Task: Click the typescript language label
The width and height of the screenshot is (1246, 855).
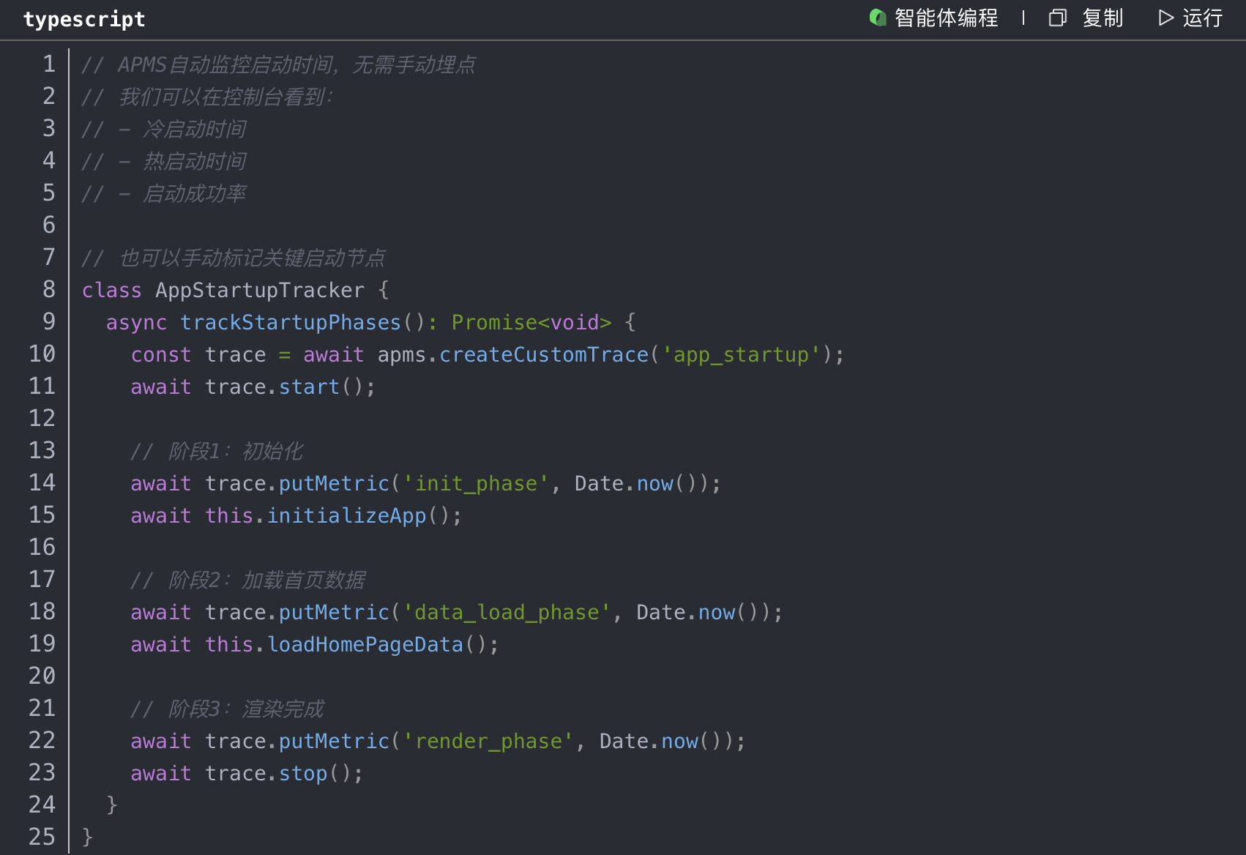Action: (x=84, y=19)
